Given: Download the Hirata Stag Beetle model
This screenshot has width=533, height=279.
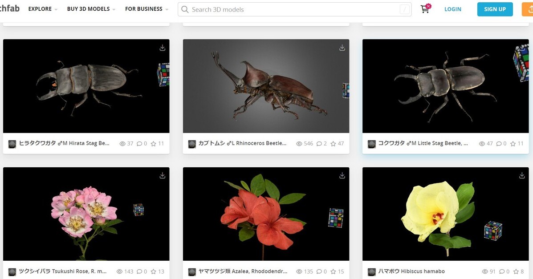Looking at the screenshot, I should click(163, 48).
